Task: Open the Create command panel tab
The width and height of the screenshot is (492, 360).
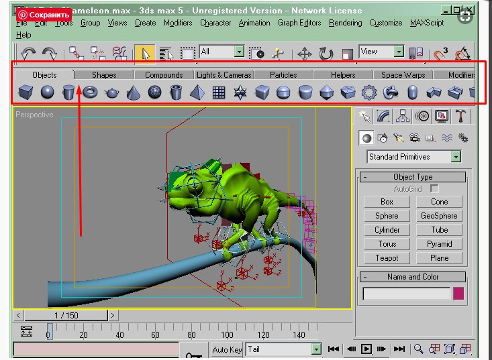Action: (364, 116)
